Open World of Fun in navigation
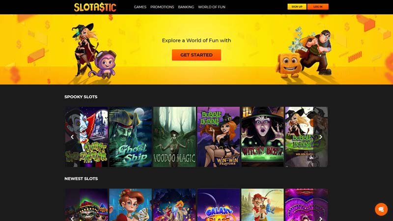Viewport: 393px width, 221px height. [x=212, y=7]
